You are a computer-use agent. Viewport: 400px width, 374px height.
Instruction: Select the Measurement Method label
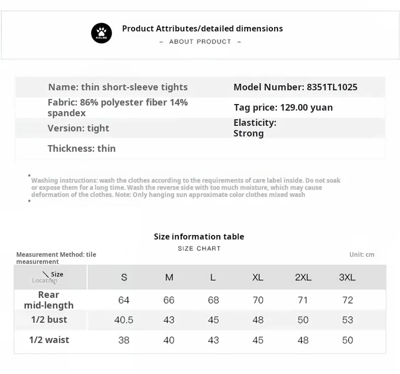click(56, 258)
